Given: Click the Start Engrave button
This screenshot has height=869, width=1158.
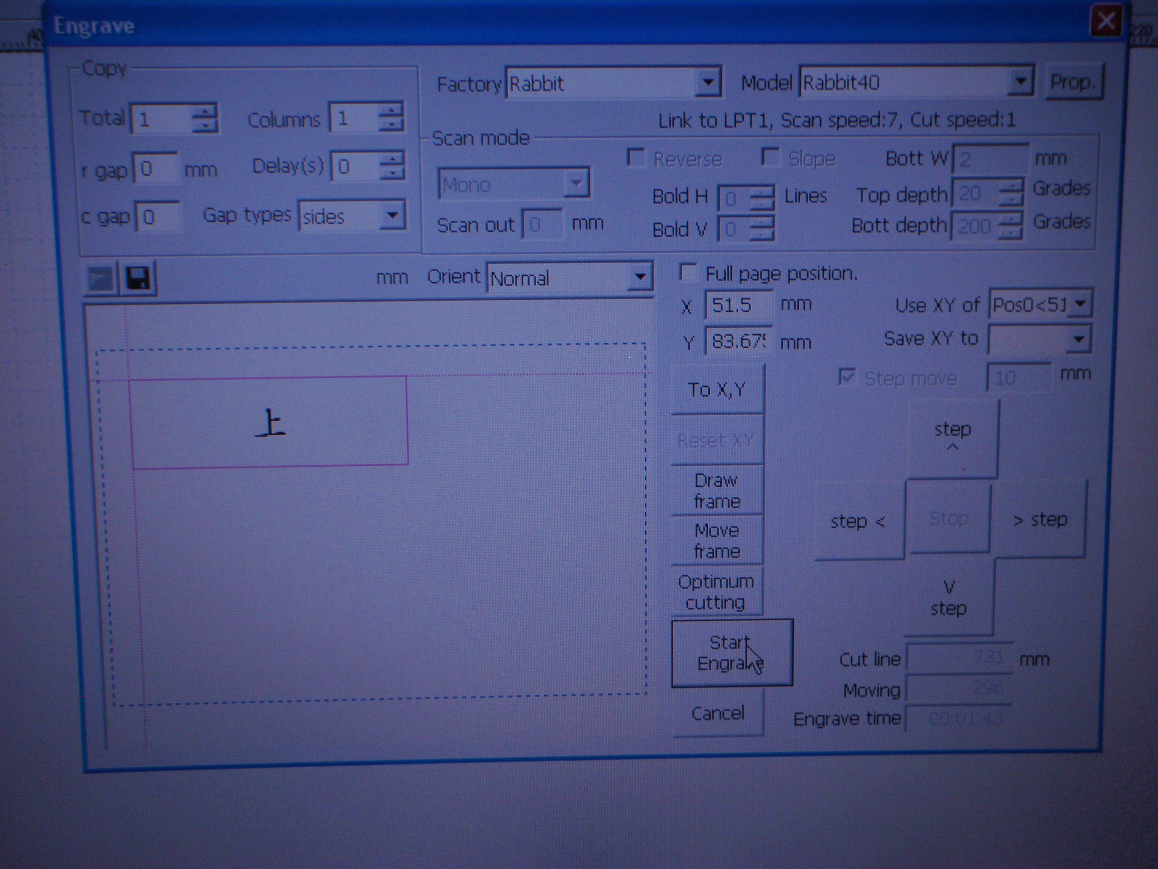Looking at the screenshot, I should (732, 653).
